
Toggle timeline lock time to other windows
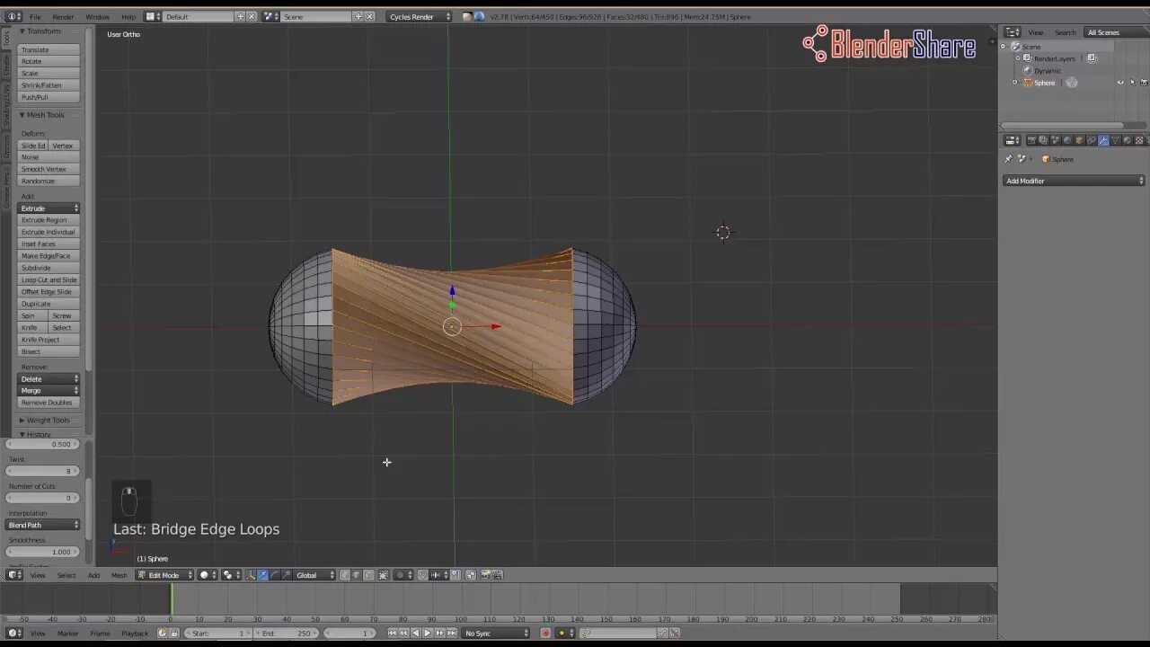pos(174,633)
